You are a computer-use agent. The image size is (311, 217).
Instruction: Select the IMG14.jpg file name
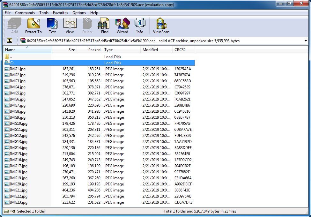(x=19, y=148)
